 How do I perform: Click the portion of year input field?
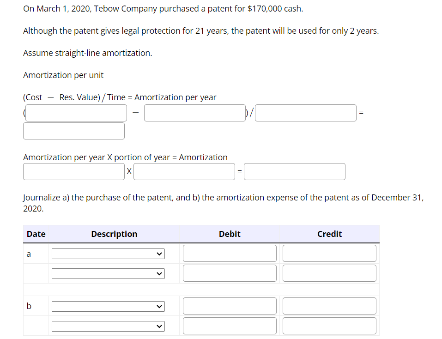click(x=184, y=171)
